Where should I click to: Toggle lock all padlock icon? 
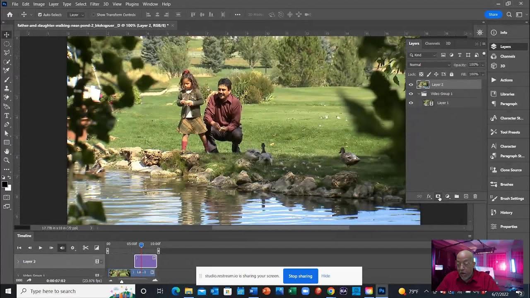click(x=451, y=74)
